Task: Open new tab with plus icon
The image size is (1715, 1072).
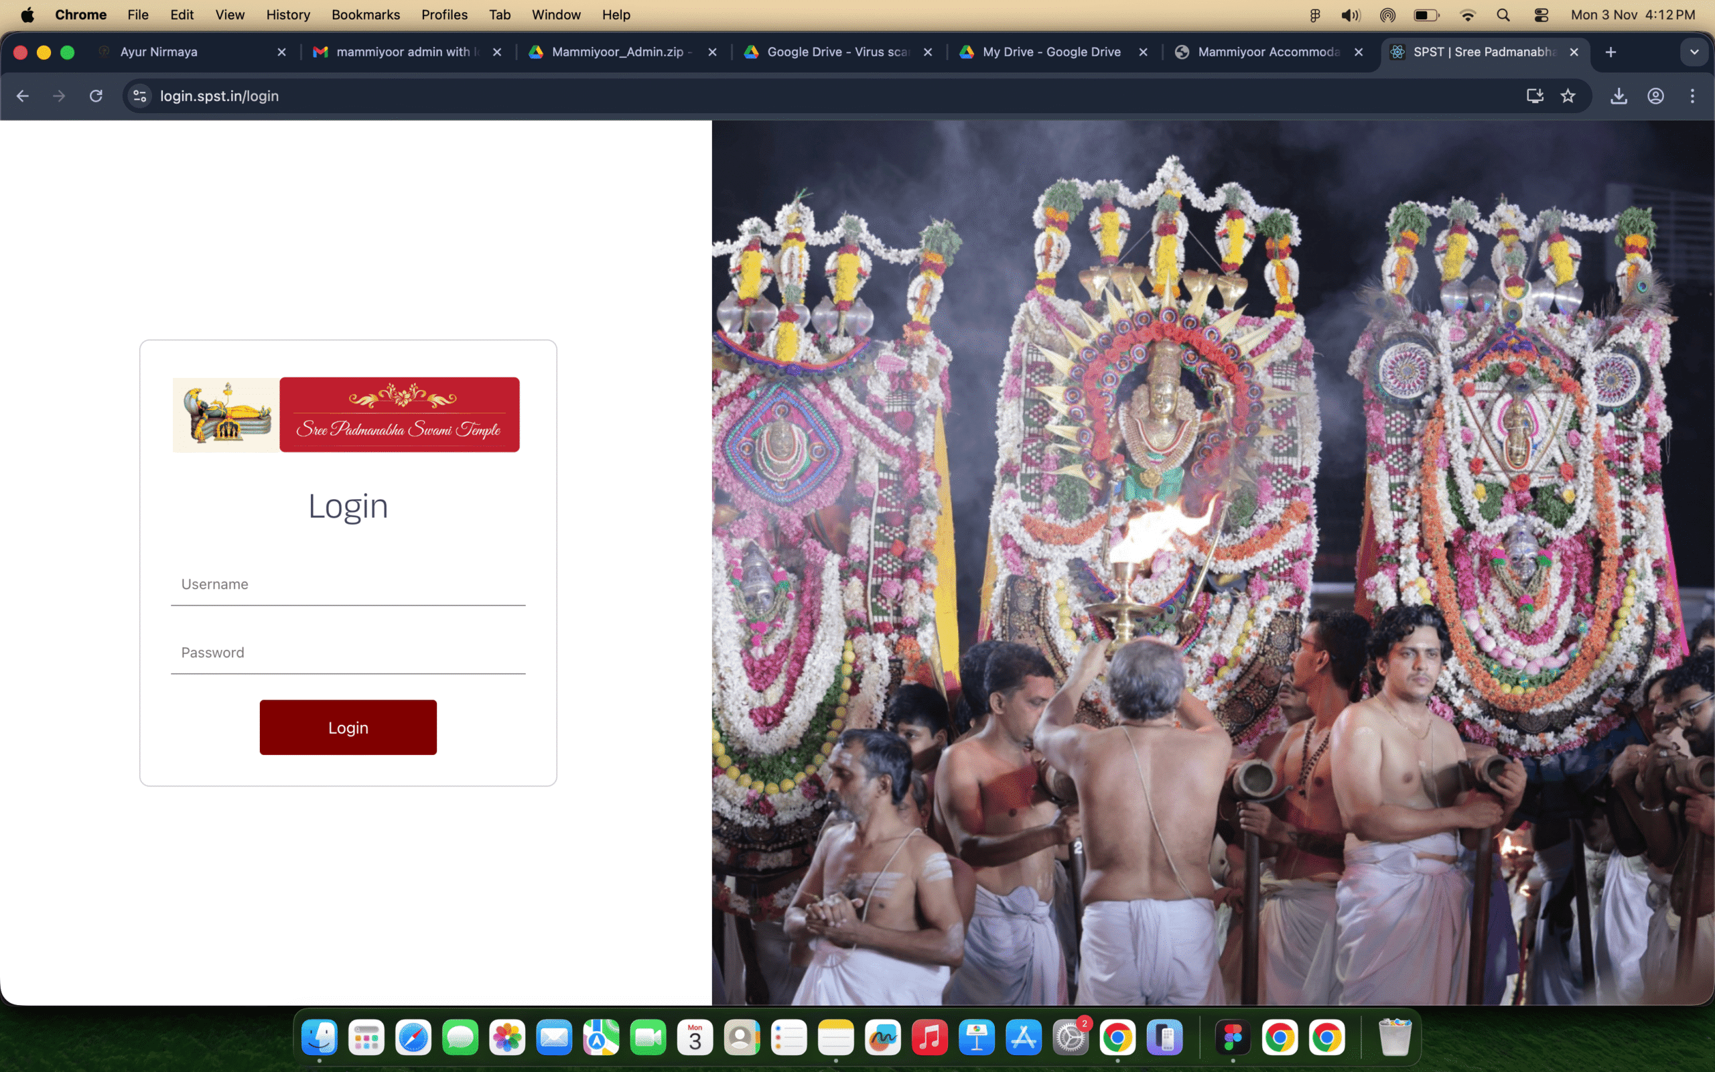Action: pos(1610,52)
